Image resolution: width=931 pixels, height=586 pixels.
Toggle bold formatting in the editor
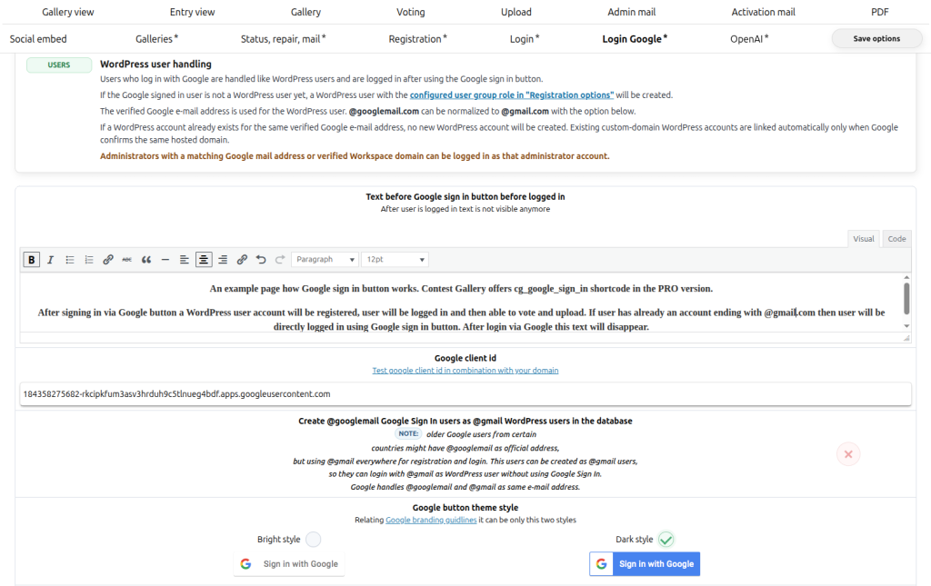coord(32,260)
